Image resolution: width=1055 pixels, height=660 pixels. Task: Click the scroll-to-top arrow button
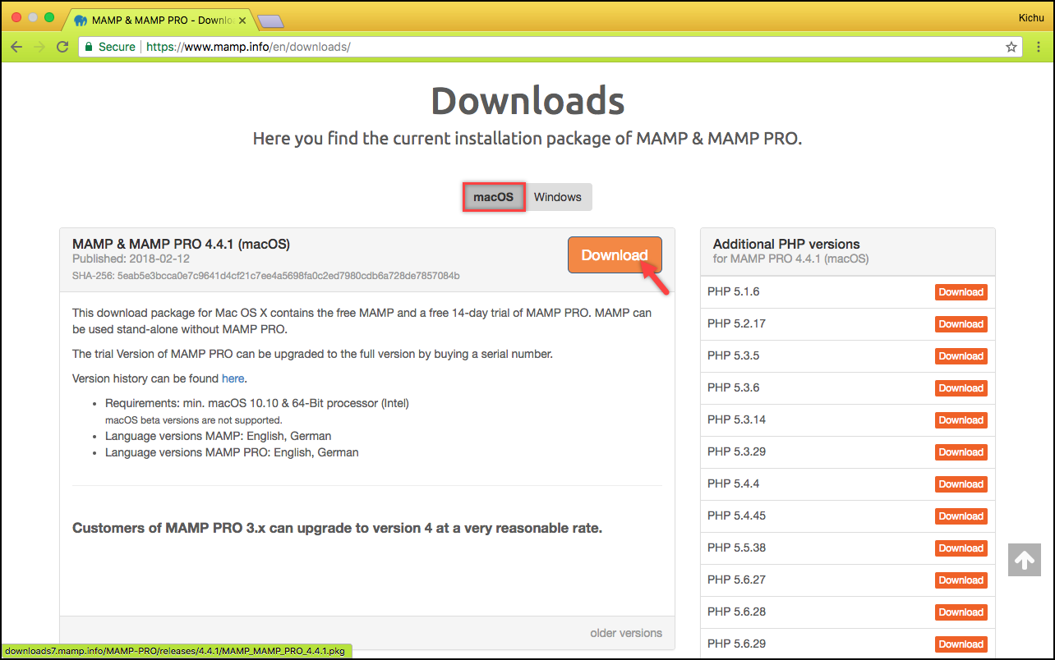tap(1025, 560)
